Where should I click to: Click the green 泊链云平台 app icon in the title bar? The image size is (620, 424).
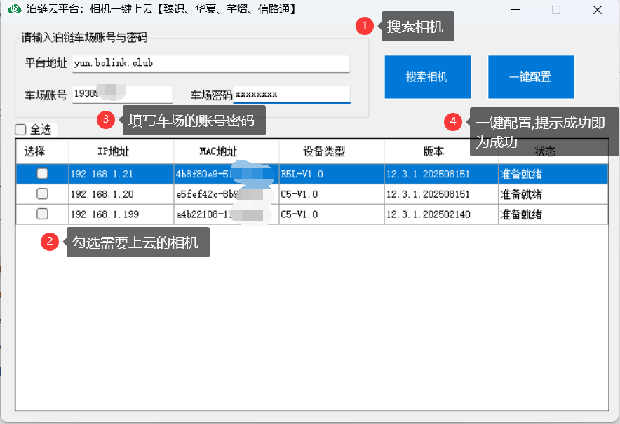pos(15,8)
